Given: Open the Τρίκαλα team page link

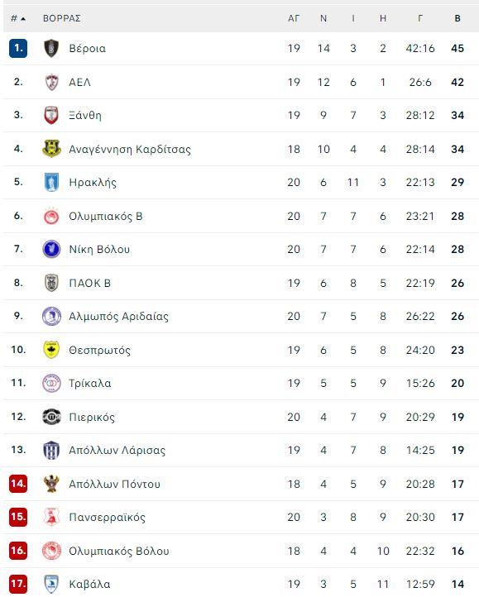Looking at the screenshot, I should (x=90, y=384).
